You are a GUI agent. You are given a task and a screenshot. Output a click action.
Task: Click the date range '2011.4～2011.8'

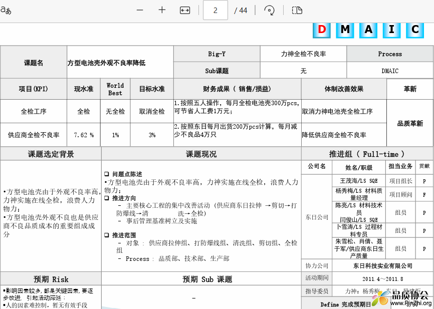tap(382, 279)
